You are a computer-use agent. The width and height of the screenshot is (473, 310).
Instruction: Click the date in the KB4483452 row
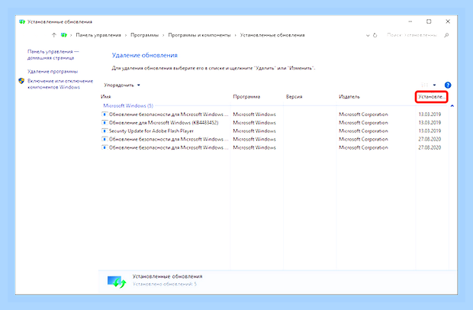(430, 123)
